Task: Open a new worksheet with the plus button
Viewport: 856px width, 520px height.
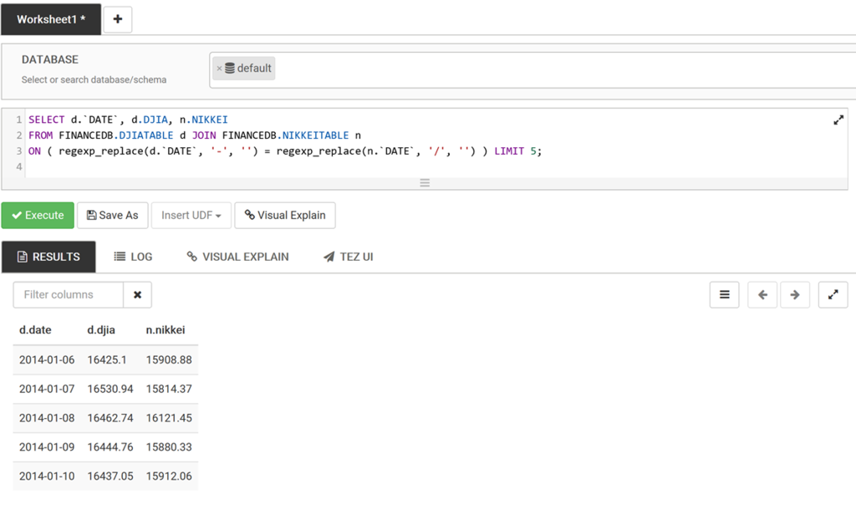Action: (x=117, y=19)
